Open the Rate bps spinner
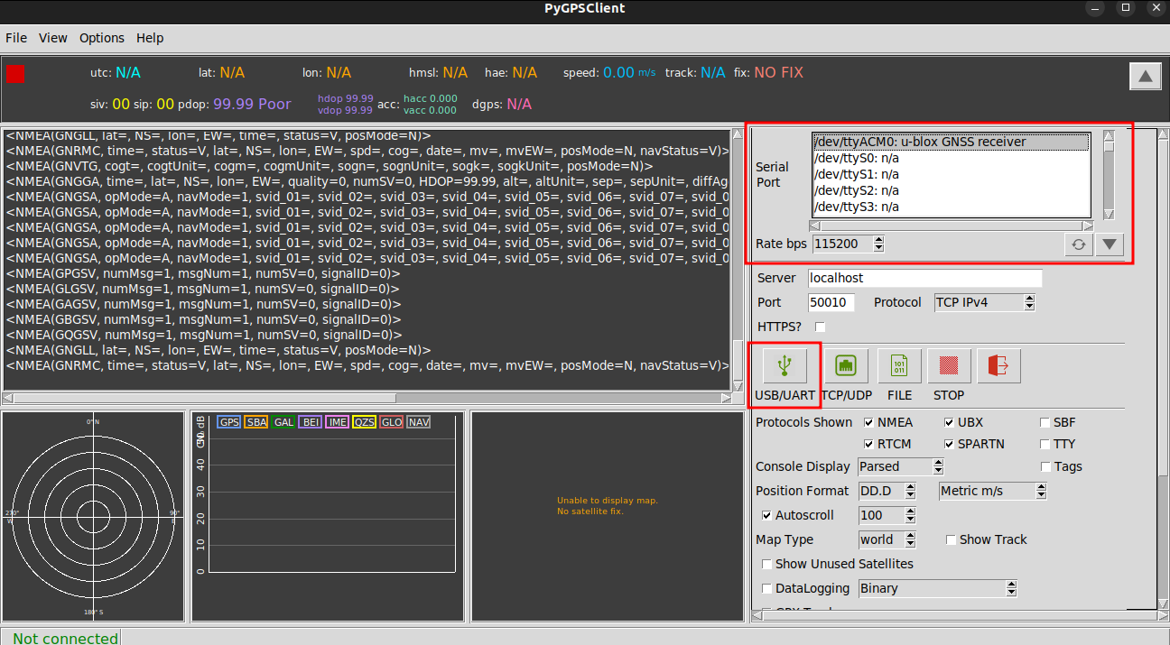This screenshot has width=1170, height=645. pyautogui.click(x=848, y=244)
